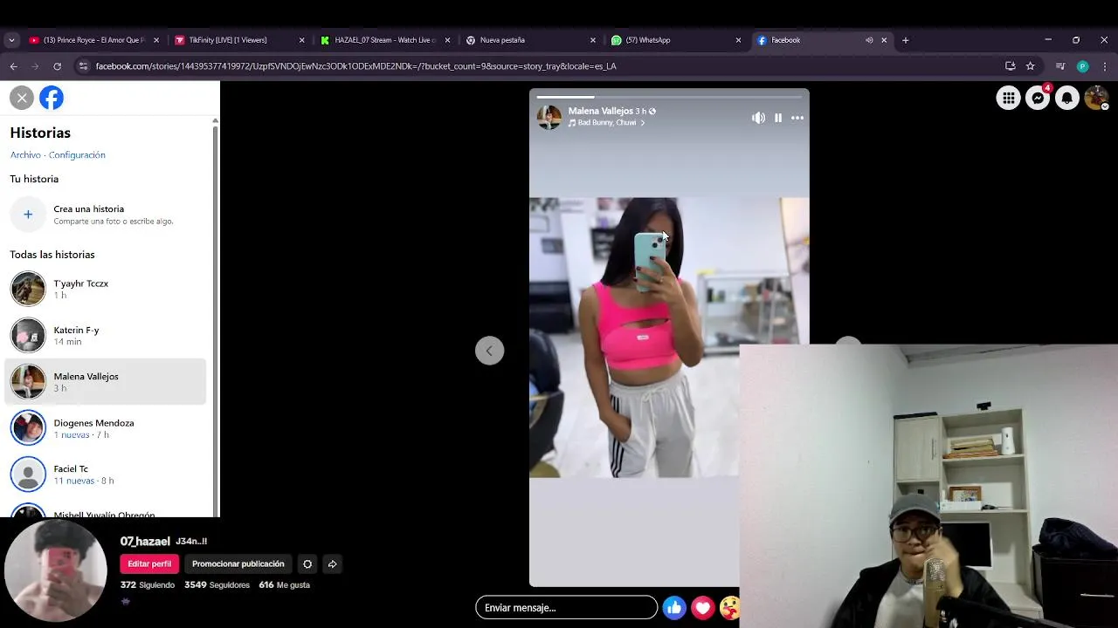The width and height of the screenshot is (1118, 628).
Task: Go back in browser history
Action: pyautogui.click(x=13, y=66)
